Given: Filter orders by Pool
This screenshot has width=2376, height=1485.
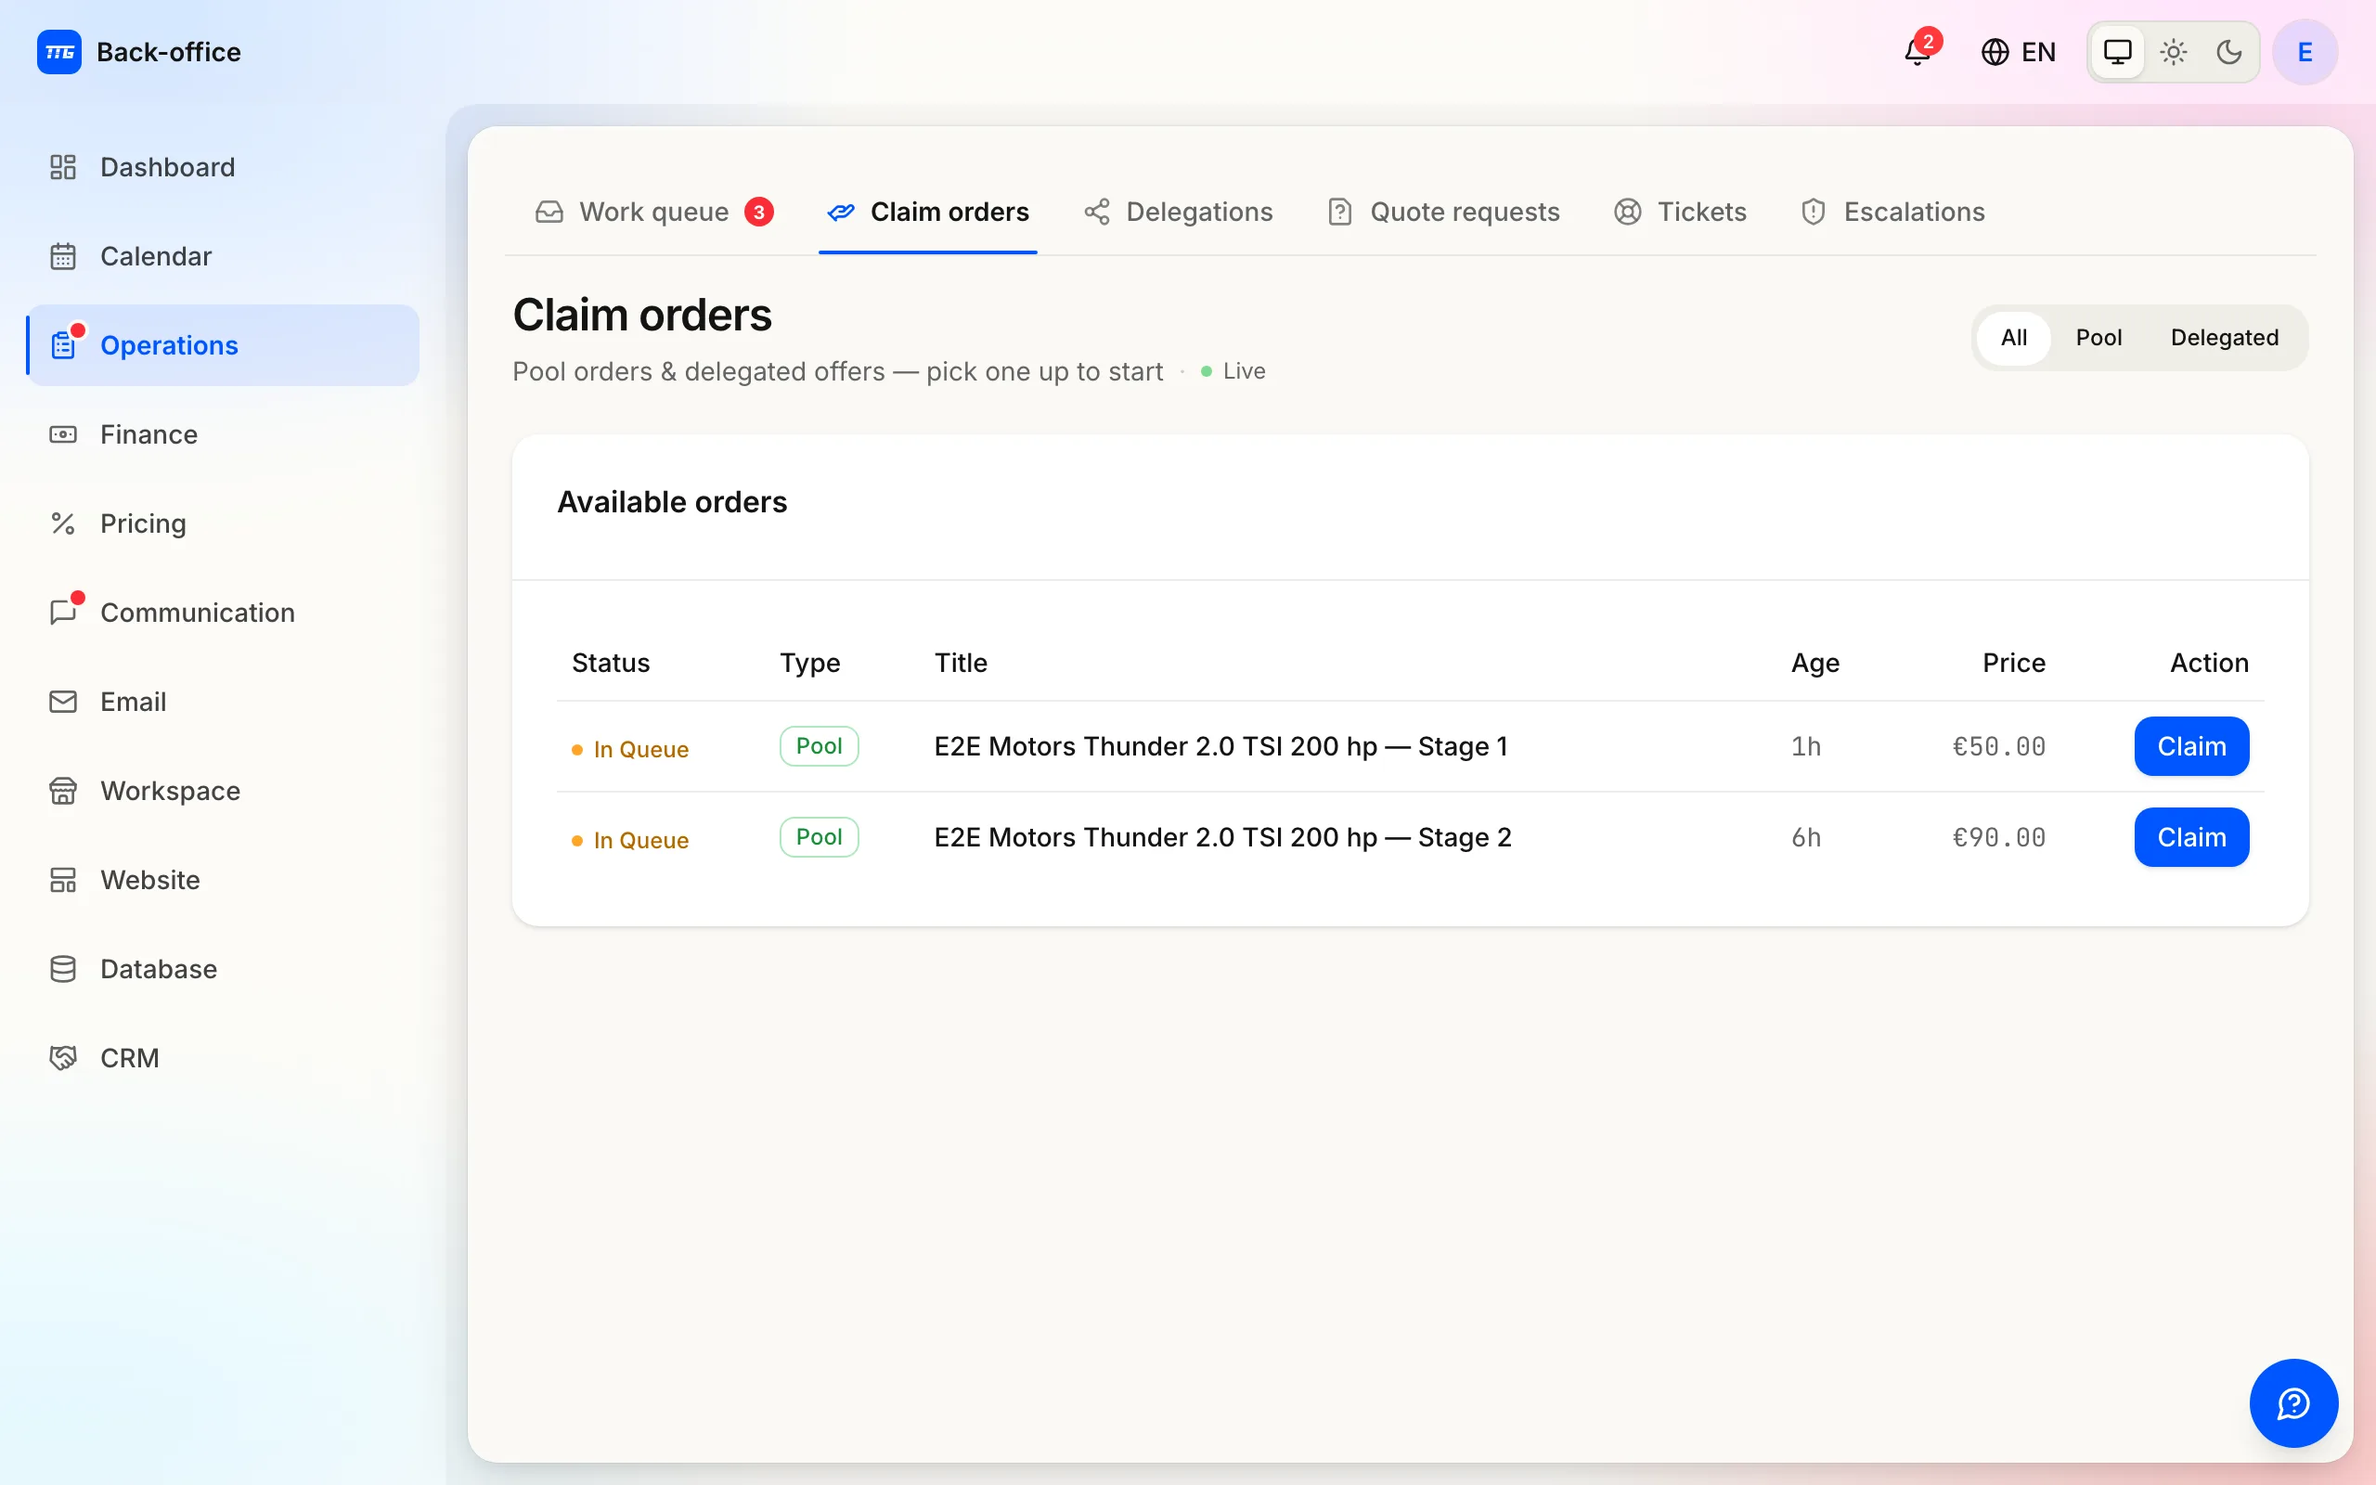Looking at the screenshot, I should point(2098,338).
